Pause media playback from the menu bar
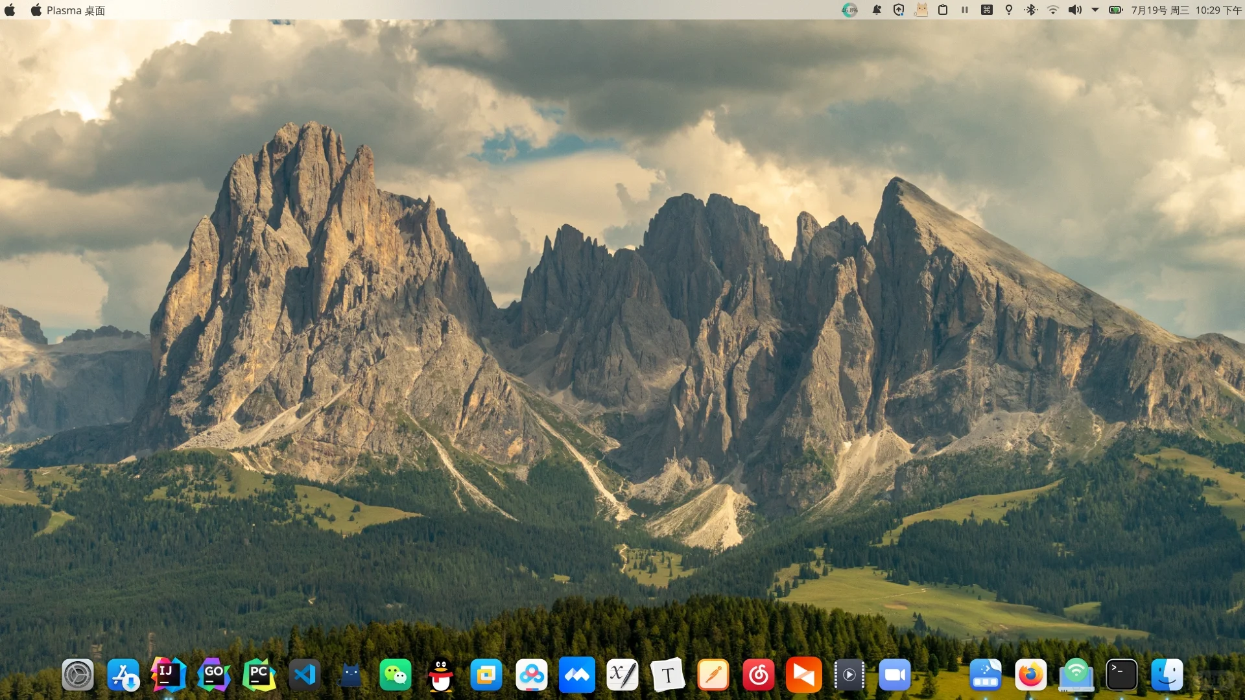This screenshot has height=700, width=1245. click(x=964, y=10)
